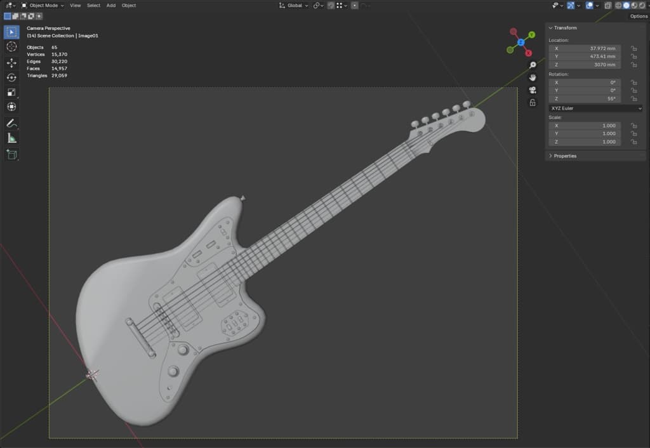Toggle lock camera to view icon

click(x=533, y=102)
